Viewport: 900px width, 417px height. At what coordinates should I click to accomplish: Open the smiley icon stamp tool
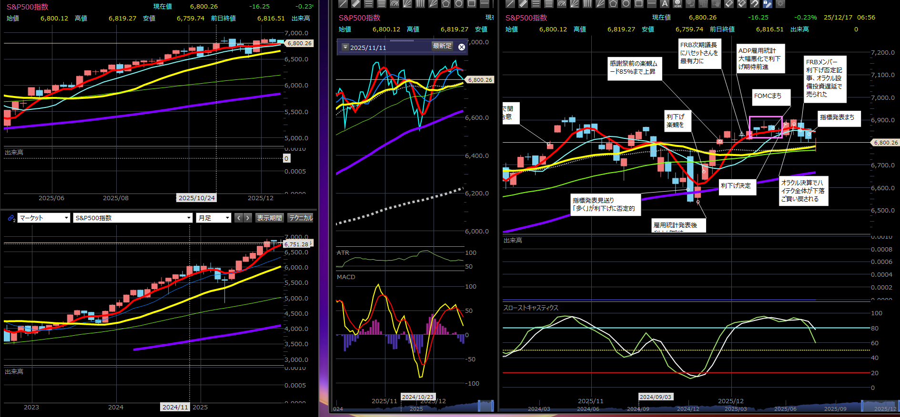678,4
